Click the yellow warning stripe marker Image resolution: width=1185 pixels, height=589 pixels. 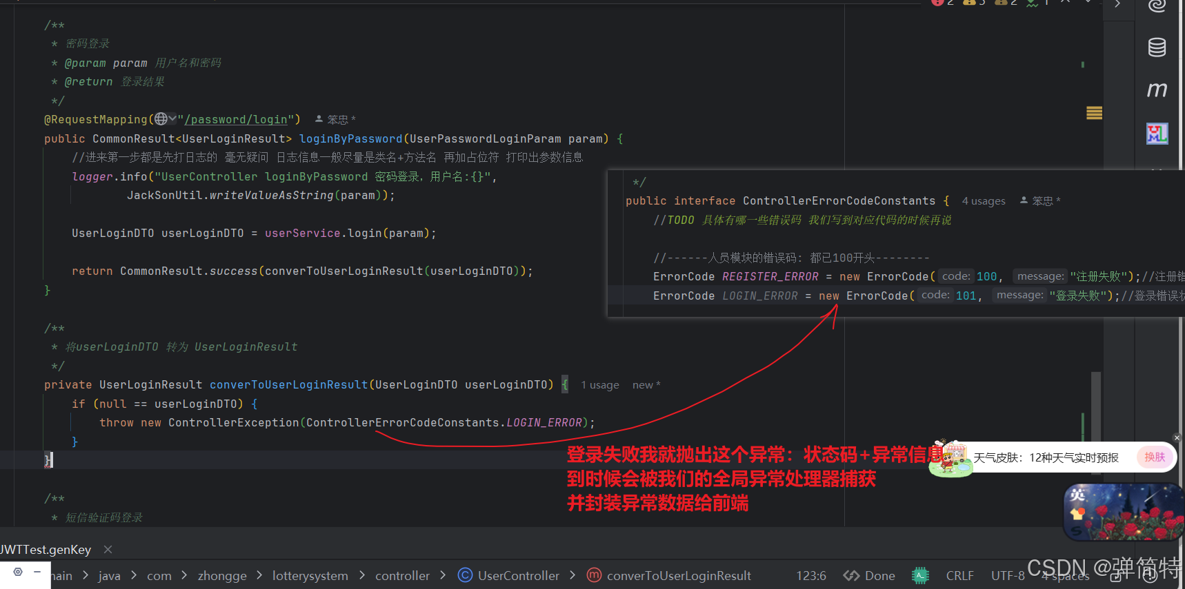[x=1094, y=113]
